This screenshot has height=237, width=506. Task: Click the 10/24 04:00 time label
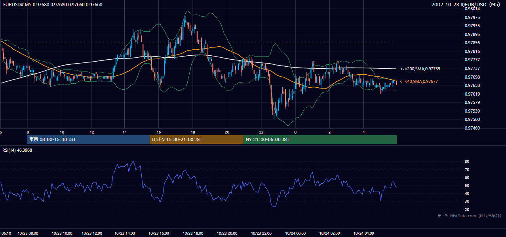click(363, 233)
